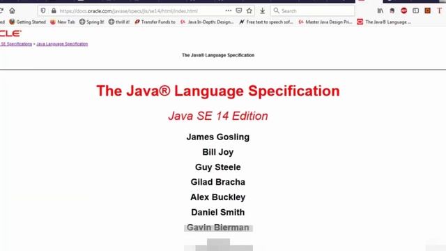Click the Oracle logo

click(x=10, y=33)
